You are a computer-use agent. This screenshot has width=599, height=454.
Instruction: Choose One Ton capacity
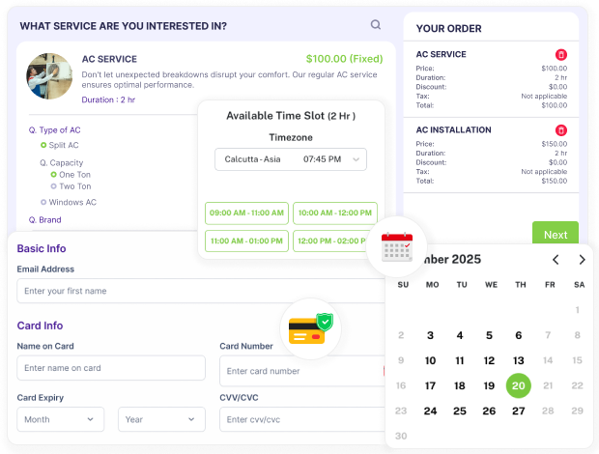(71, 175)
